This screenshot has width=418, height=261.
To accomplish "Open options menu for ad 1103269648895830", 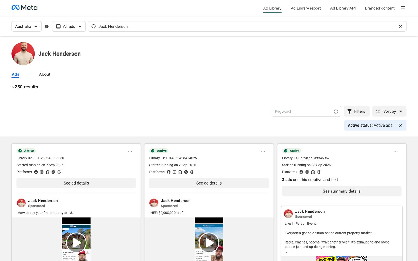I will coord(130,151).
